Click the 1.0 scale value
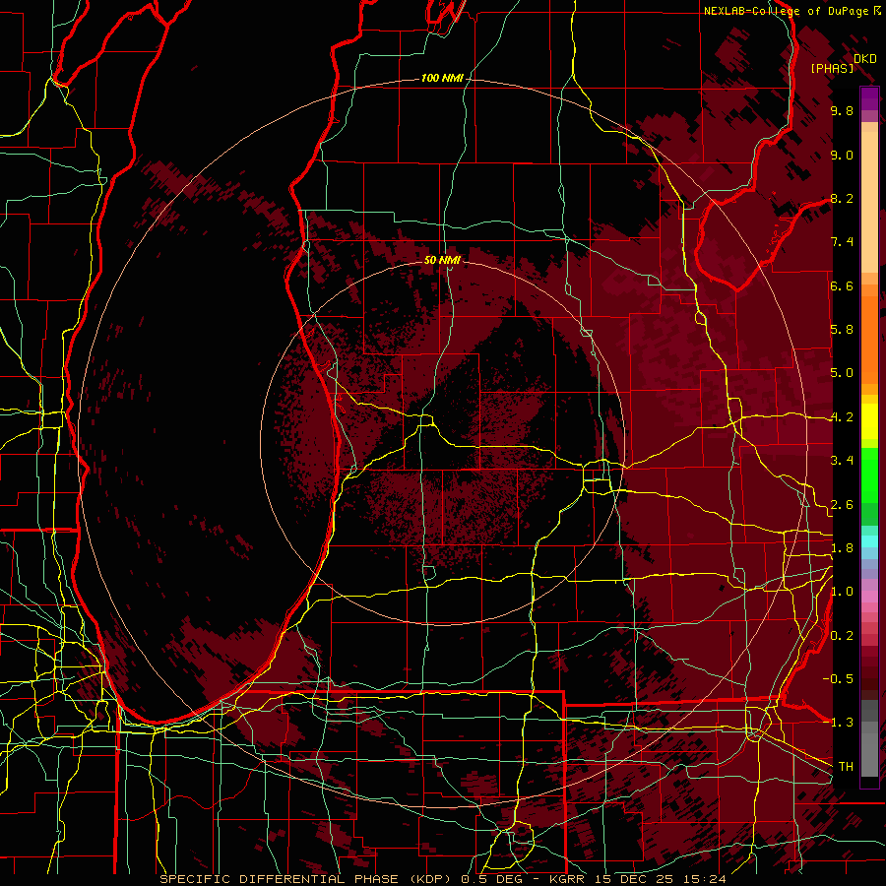This screenshot has height=886, width=886. coord(842,592)
